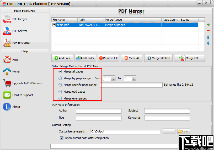
Task: Toggle Open output path after completion
Action: (62, 138)
